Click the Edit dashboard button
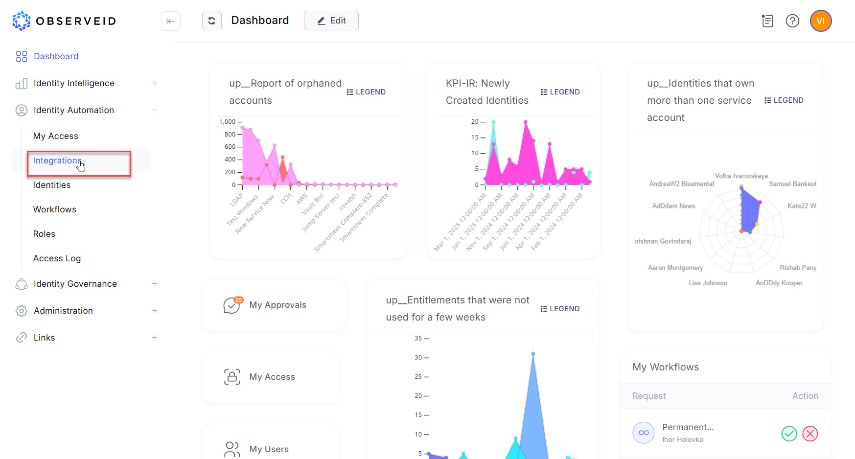The height and width of the screenshot is (459, 855). click(331, 21)
